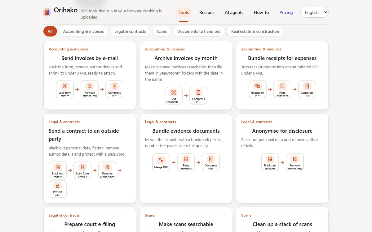Screen dimensions: 372x232
Task: Select Lock form entries step in Send a contract card
Action: click(82, 170)
